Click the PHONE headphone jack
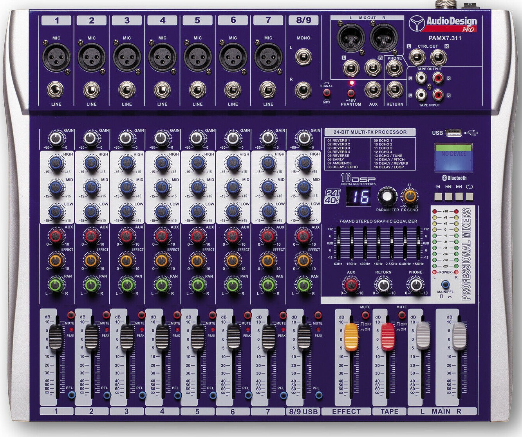This screenshot has height=437, width=522. point(394,68)
